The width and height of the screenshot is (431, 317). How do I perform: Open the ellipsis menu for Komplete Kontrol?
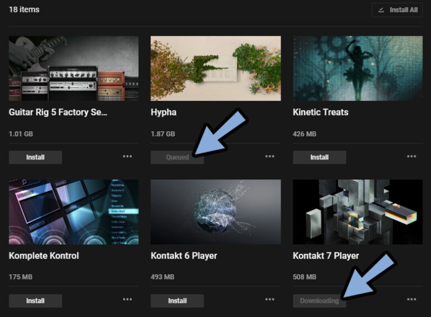(127, 300)
